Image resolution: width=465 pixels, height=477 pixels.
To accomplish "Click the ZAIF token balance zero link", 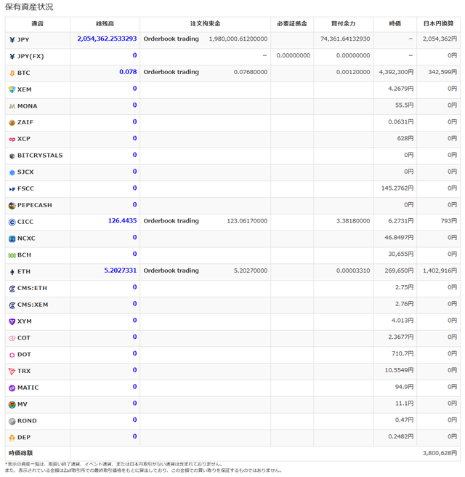I will [x=134, y=121].
